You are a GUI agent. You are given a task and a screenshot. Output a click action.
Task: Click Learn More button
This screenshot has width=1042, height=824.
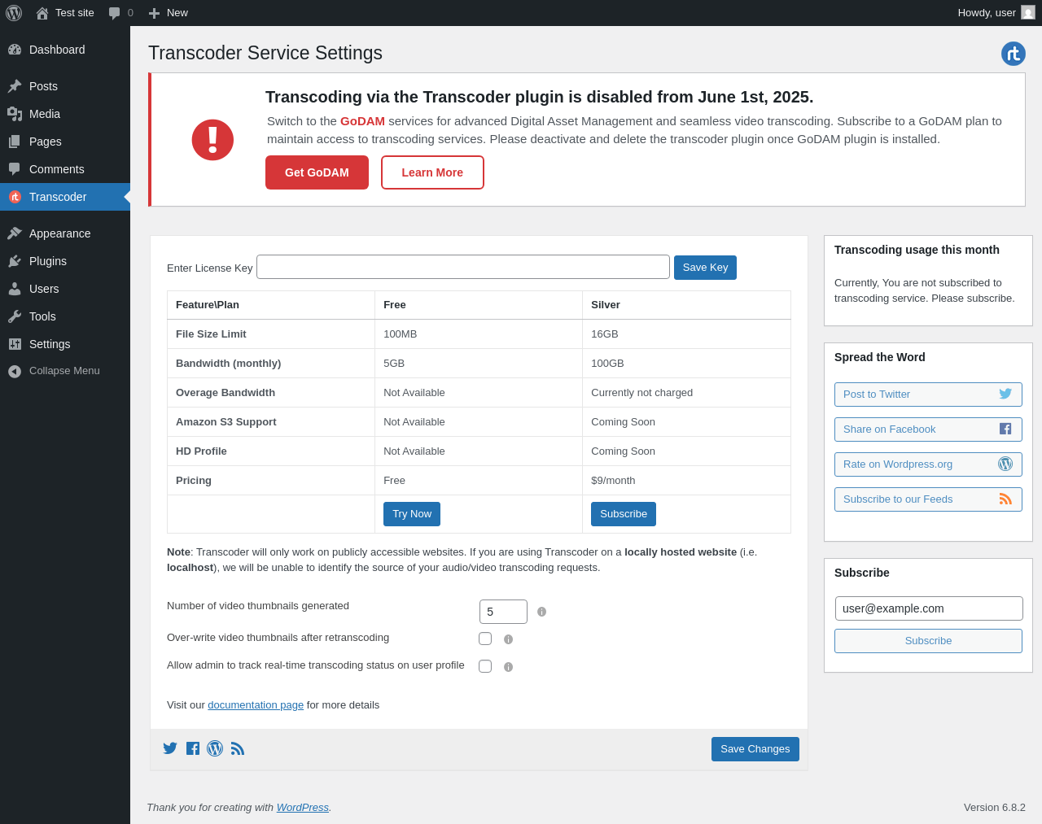432,172
